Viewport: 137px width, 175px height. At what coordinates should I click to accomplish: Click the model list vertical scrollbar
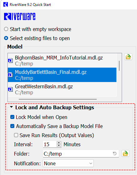click(x=119, y=66)
